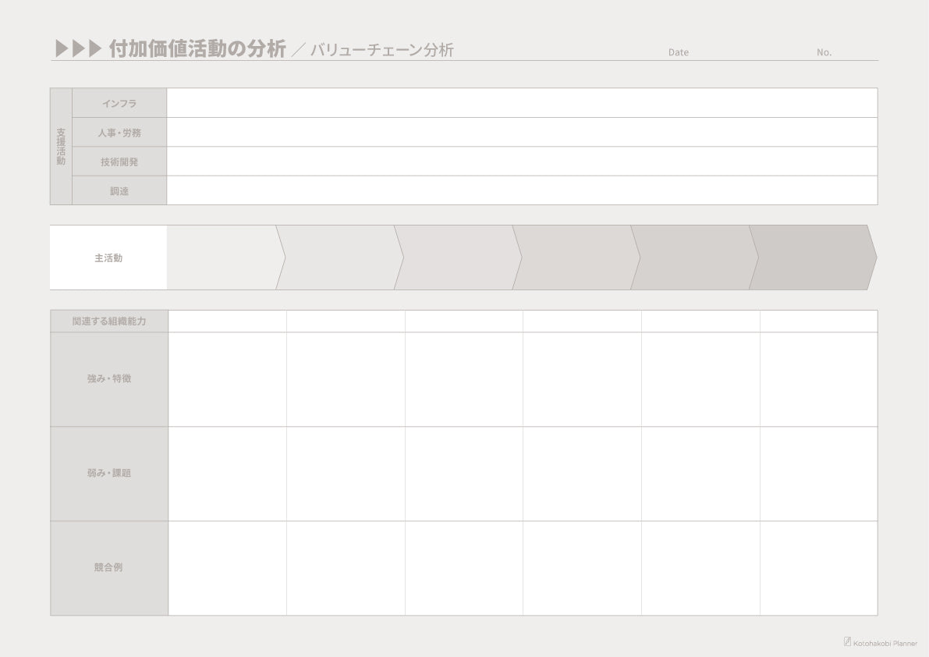
Task: Click the 関連する組織能力 row header
Action: click(109, 321)
